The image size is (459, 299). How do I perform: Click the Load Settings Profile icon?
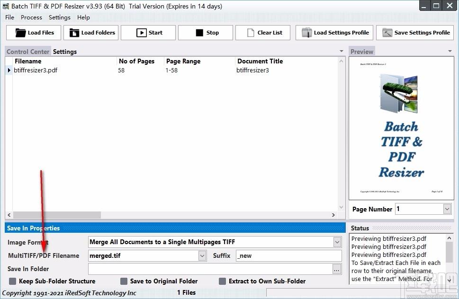point(307,33)
